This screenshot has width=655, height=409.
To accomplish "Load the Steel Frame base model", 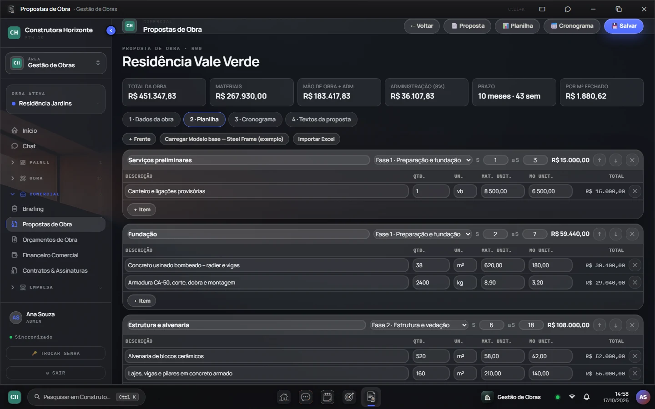I will tap(224, 139).
